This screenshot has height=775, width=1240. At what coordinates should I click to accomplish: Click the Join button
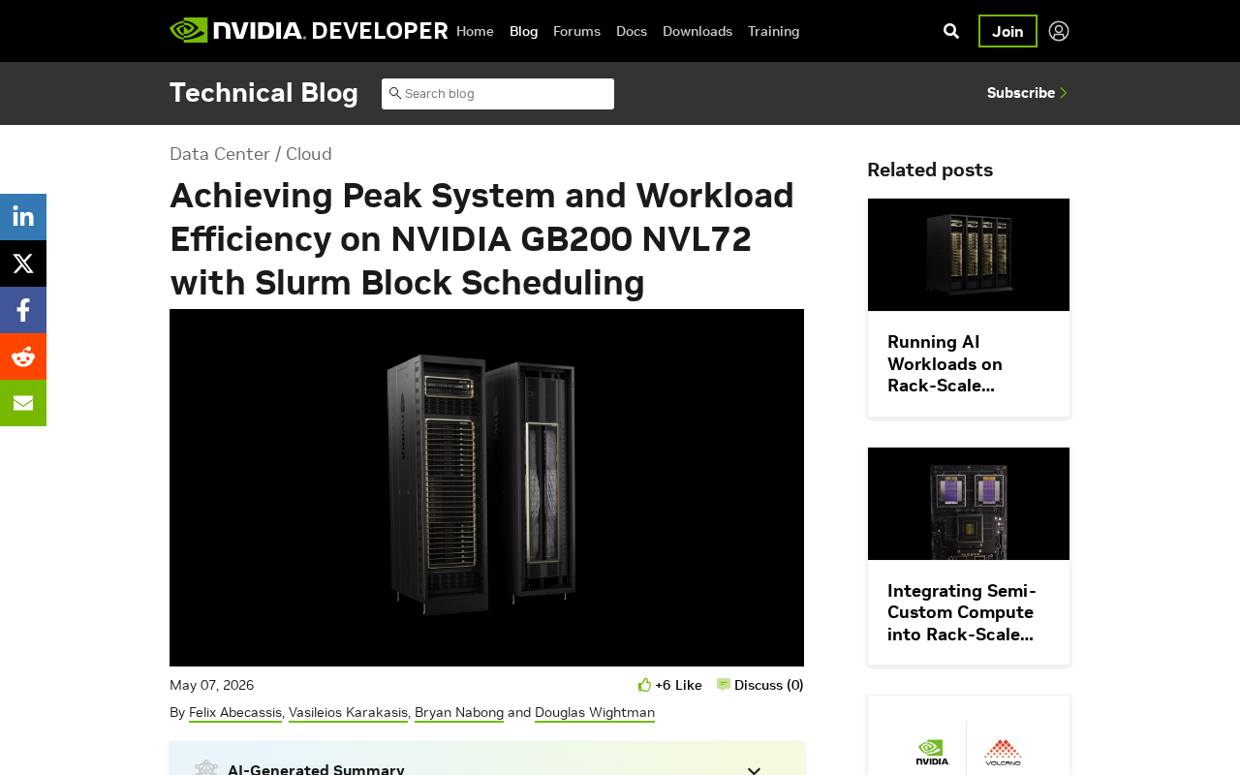click(x=1007, y=31)
